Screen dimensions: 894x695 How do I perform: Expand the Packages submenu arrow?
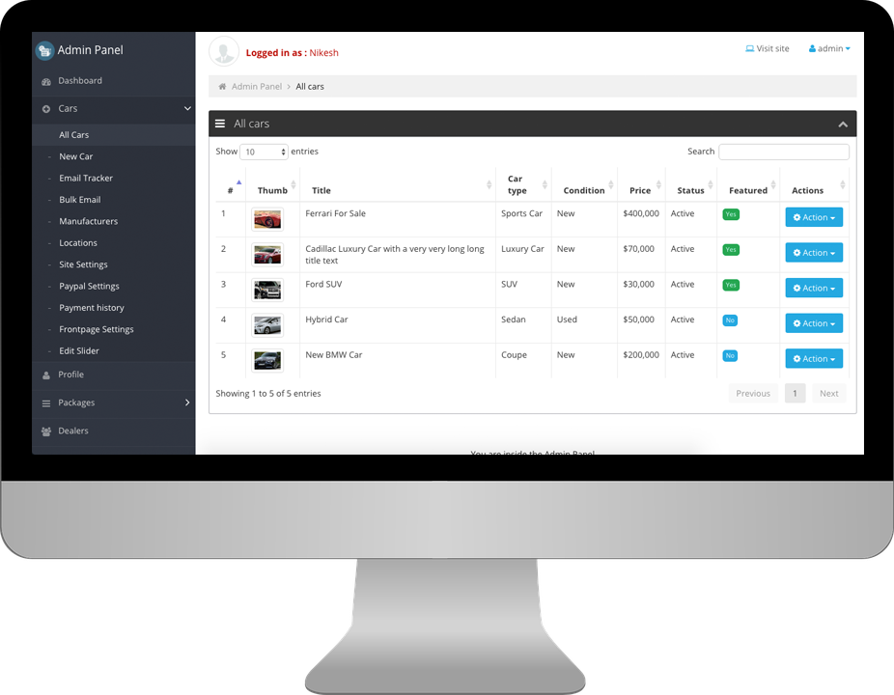187,403
